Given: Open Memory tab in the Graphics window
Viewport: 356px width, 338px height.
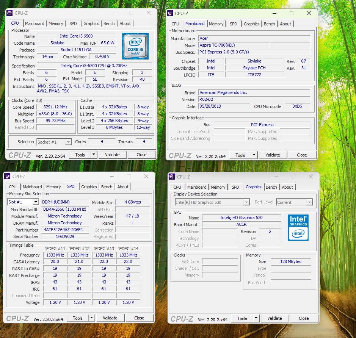Looking at the screenshot, I should pyautogui.click(x=218, y=187).
